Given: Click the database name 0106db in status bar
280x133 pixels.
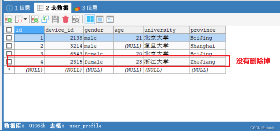Looking at the screenshot, I should 37,126.
